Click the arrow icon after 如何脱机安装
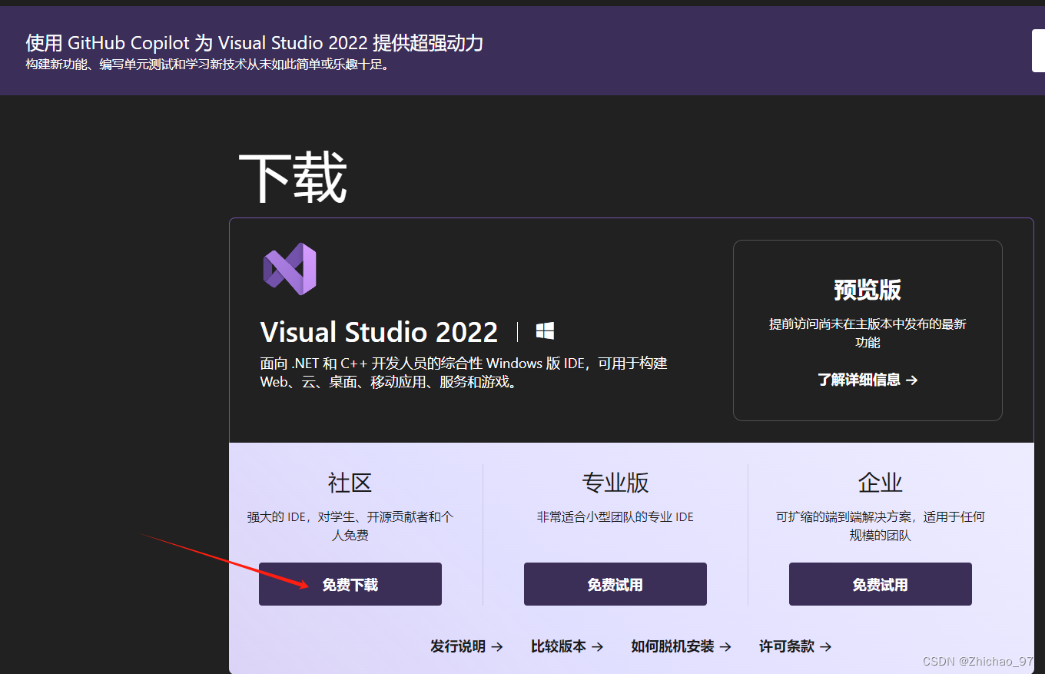The width and height of the screenshot is (1045, 674). click(725, 647)
